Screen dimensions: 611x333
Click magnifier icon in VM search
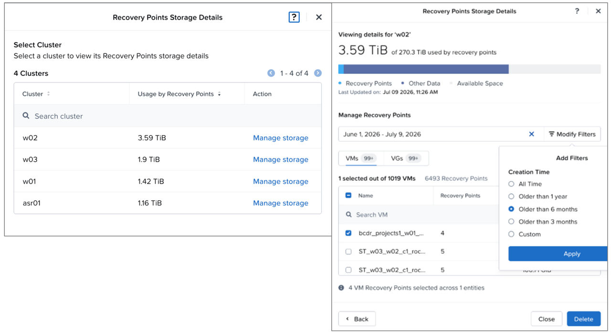pos(348,215)
